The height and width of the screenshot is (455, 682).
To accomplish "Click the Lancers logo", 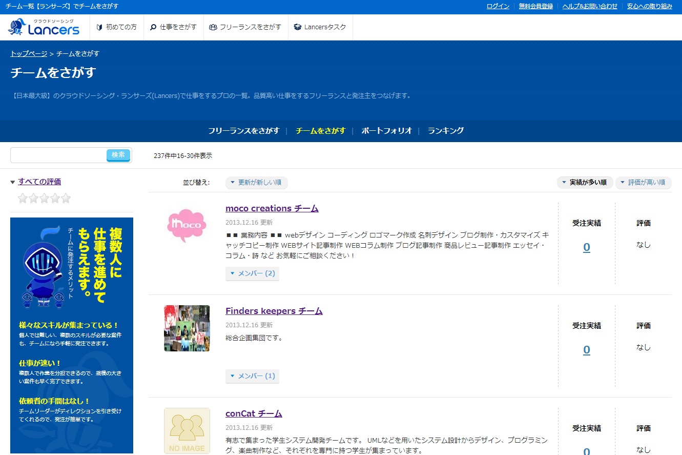I will coord(44,27).
